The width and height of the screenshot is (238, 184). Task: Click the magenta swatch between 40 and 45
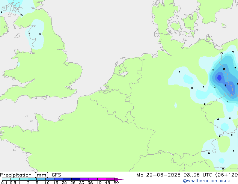(102, 179)
